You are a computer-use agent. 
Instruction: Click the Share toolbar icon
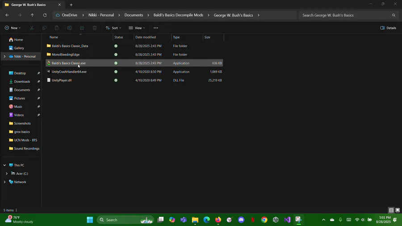click(x=82, y=28)
